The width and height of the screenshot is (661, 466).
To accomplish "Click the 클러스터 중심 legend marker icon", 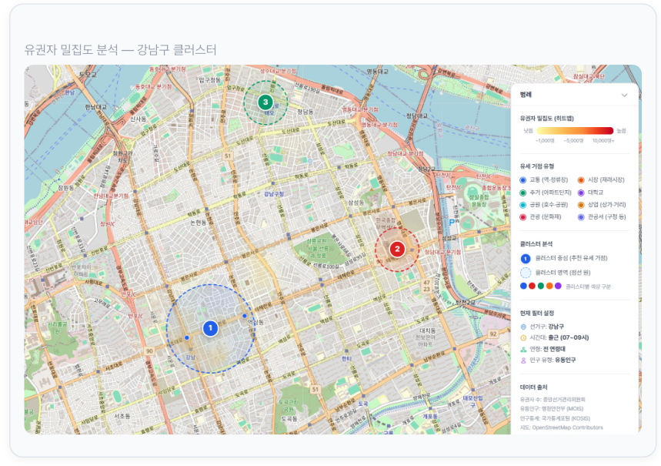I will pos(525,258).
